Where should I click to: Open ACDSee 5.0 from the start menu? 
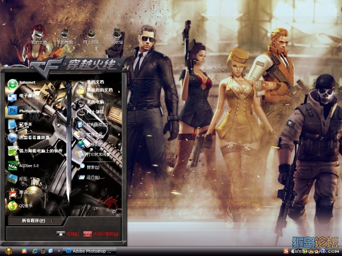(23, 166)
